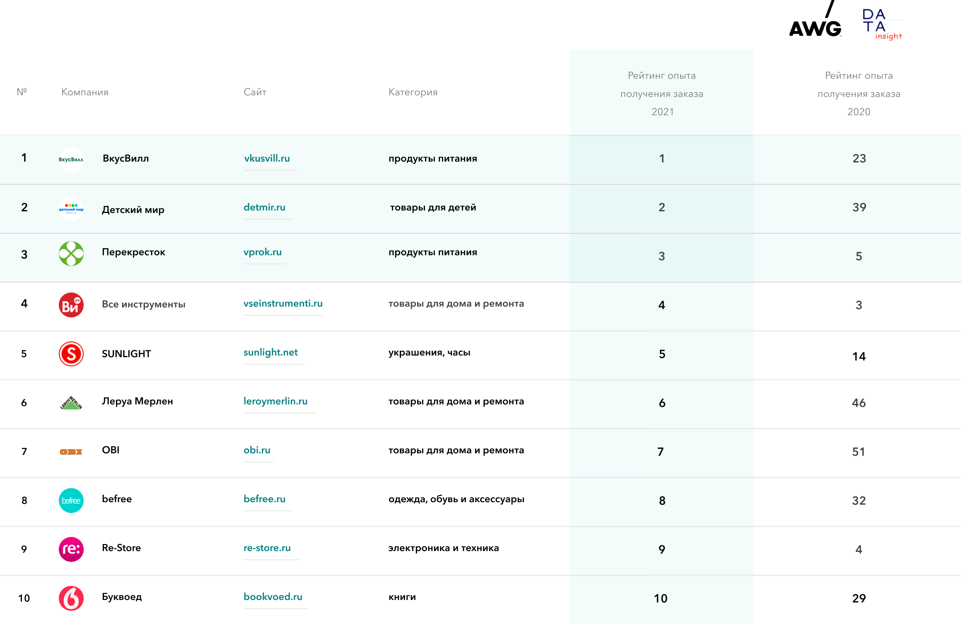Follow the bookvoed.ru link
The image size is (961, 624).
click(x=273, y=597)
